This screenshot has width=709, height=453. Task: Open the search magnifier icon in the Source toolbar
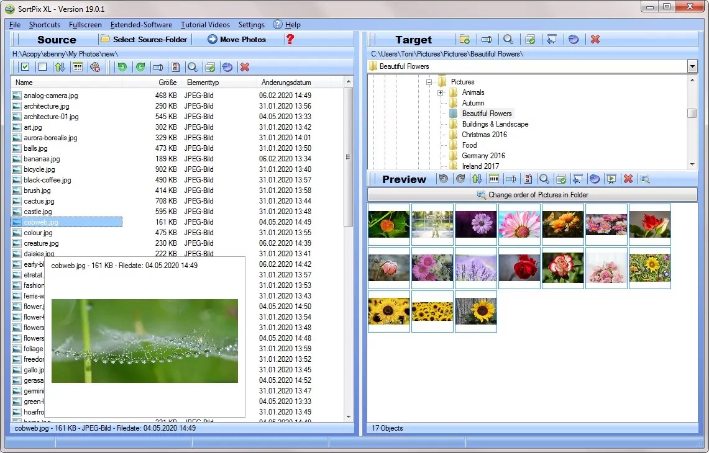coord(192,66)
